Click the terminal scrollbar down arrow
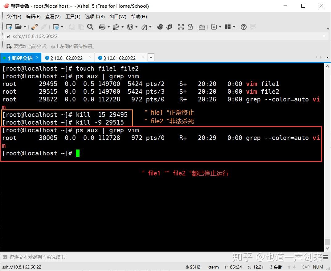Viewport: 331px width, 271px height. coord(327,248)
